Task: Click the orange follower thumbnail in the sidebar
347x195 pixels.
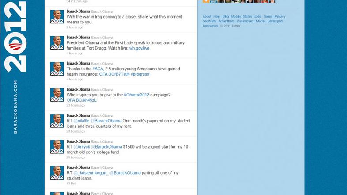Action: 206,1
